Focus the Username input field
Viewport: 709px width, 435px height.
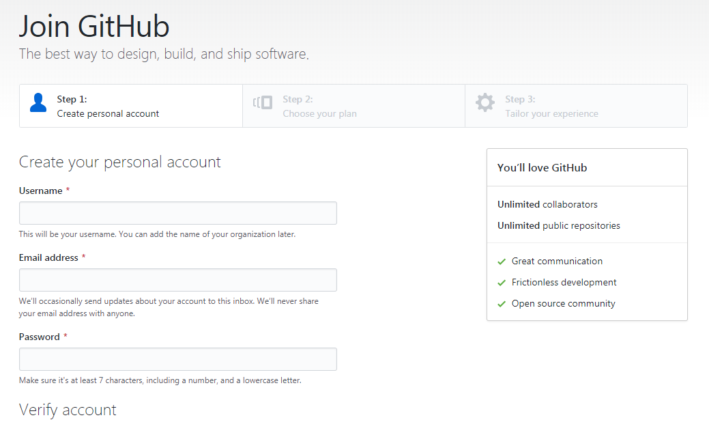(178, 213)
